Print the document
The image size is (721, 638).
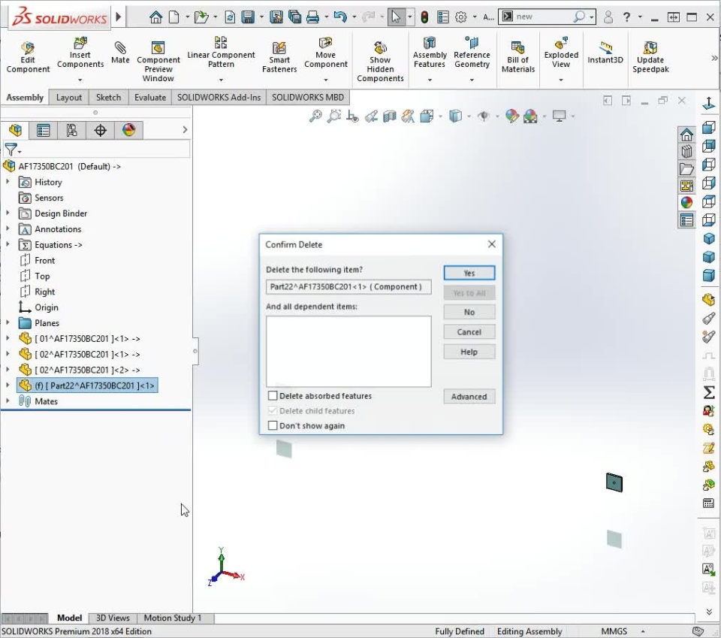[x=312, y=17]
